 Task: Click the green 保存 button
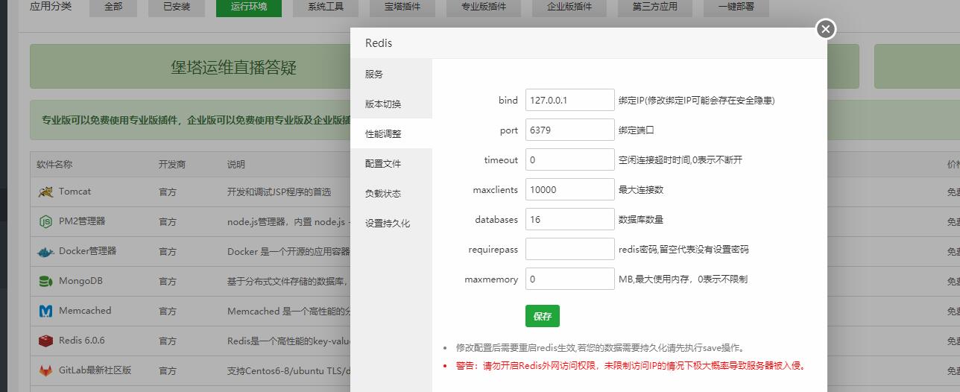click(543, 316)
